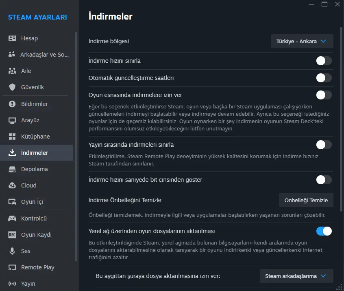Open Oyun İçi settings
344x291 pixels.
coord(37,202)
